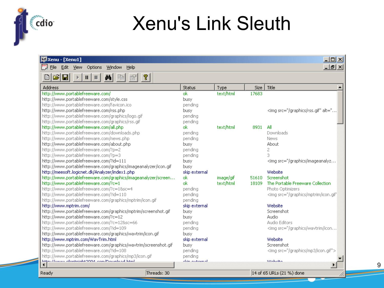The image size is (384, 288).
Task: Click the horizontal scrollbar thumb
Action: (x=110, y=265)
